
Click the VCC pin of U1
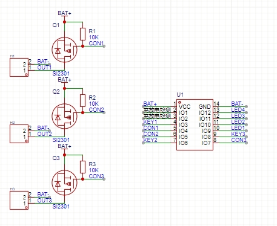(184, 107)
